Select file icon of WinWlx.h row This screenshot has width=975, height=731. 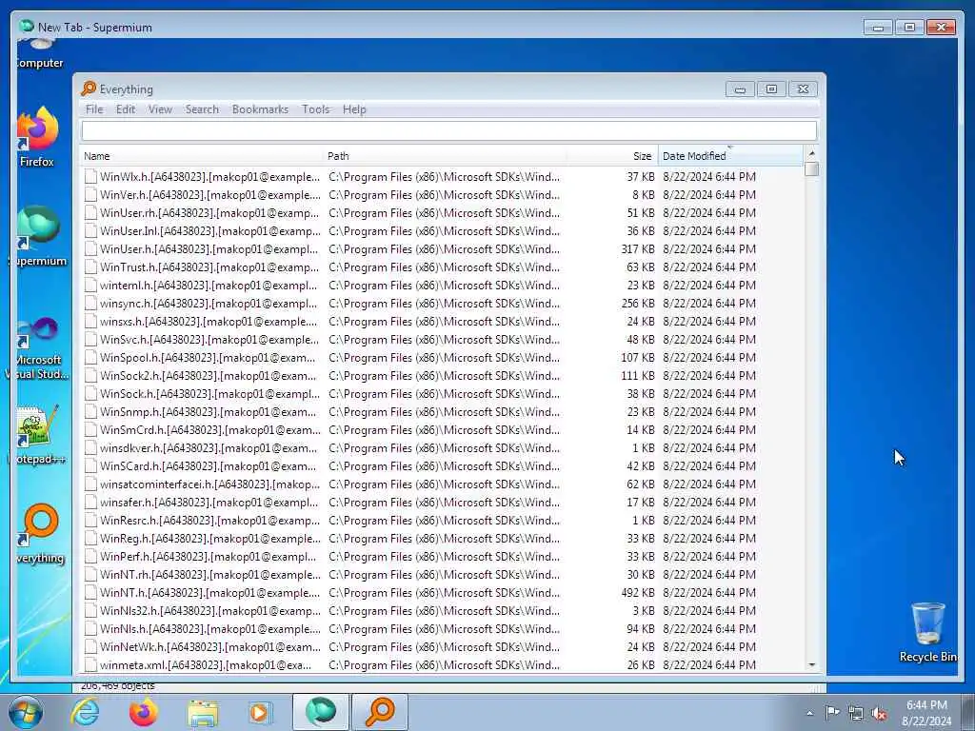coord(90,176)
